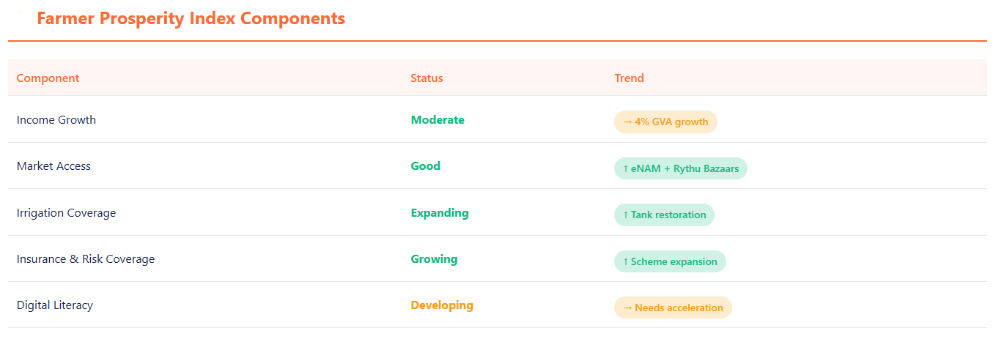This screenshot has width=996, height=350.
Task: Click the Moderate status text
Action: (x=438, y=120)
